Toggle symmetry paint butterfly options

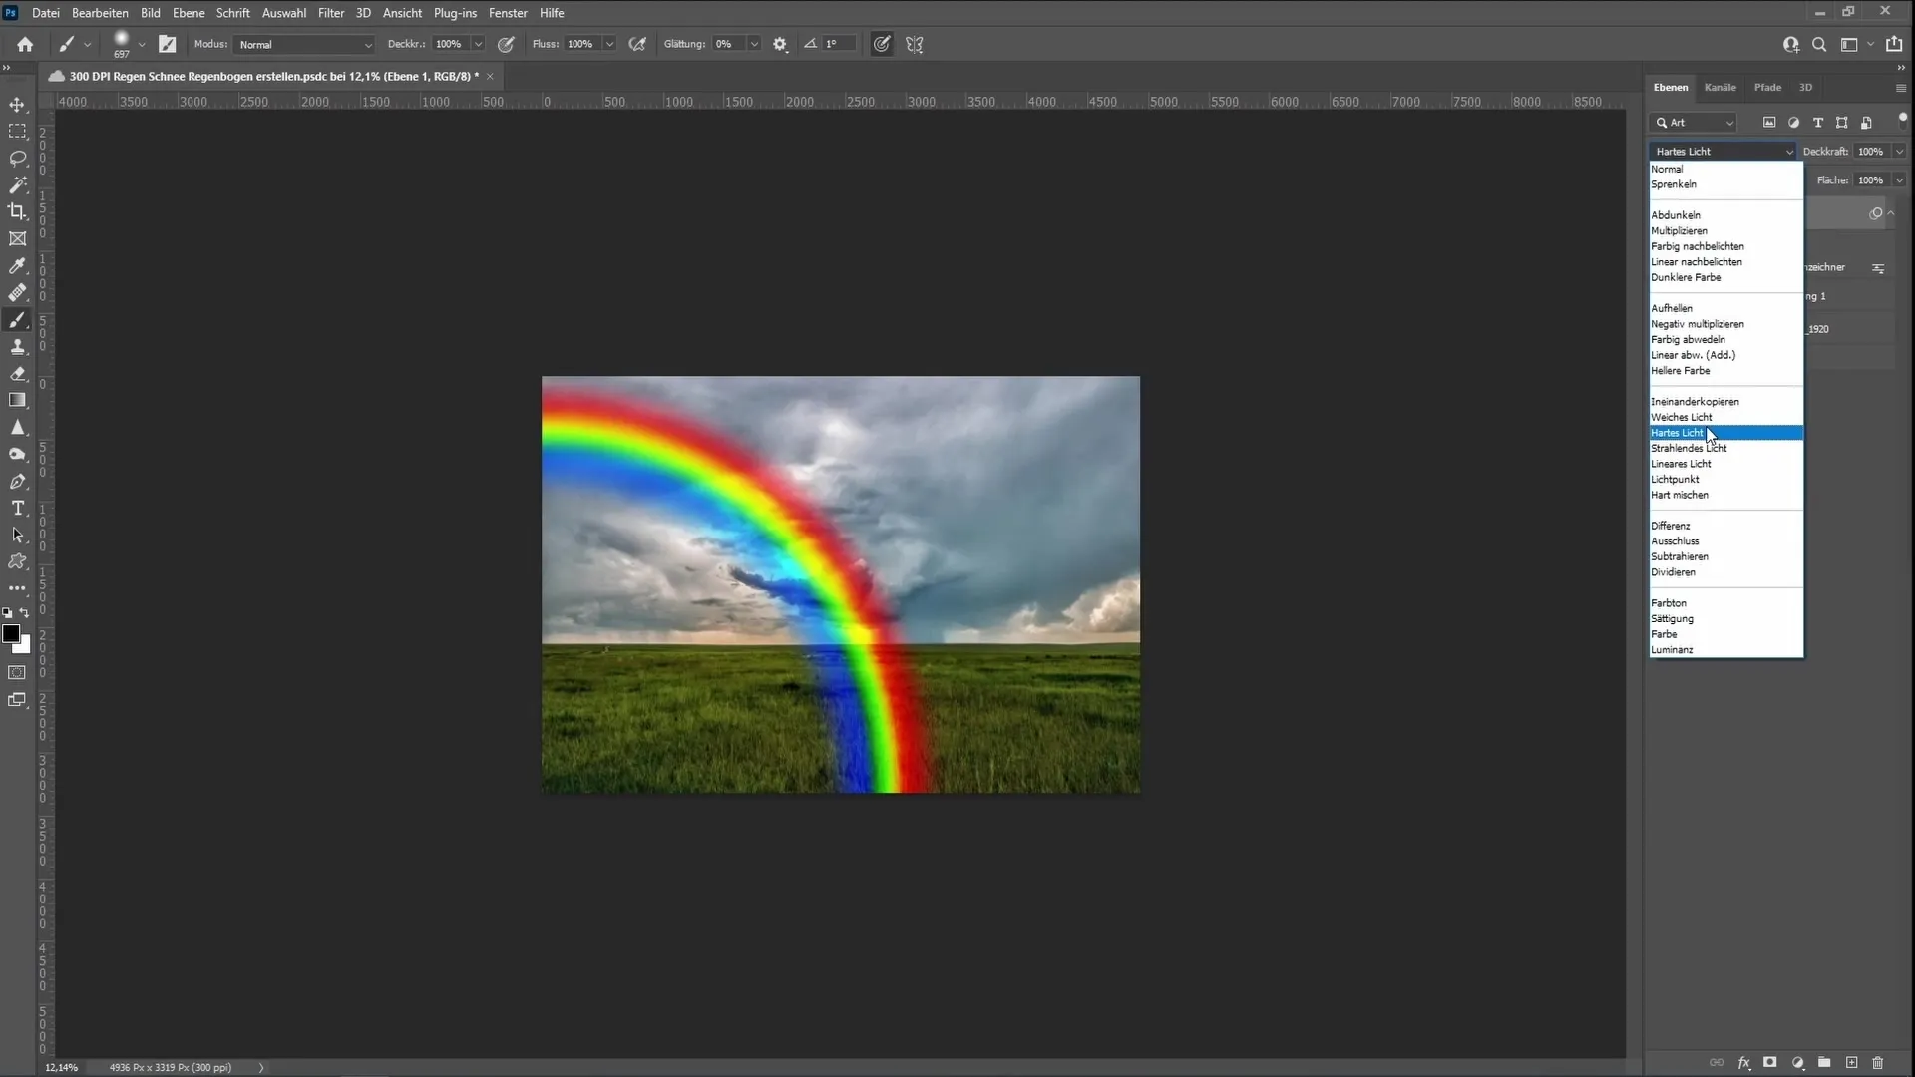914,44
